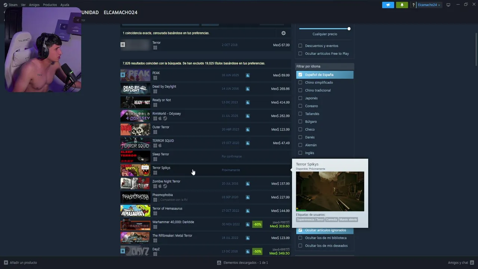This screenshot has height=269, width=478.
Task: Open the Amigos menu
Action: 34,5
